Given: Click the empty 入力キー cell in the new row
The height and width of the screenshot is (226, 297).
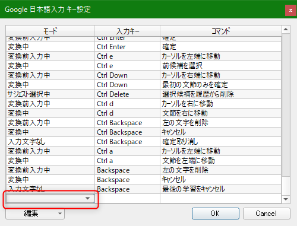Looking at the screenshot, I should point(127,199).
